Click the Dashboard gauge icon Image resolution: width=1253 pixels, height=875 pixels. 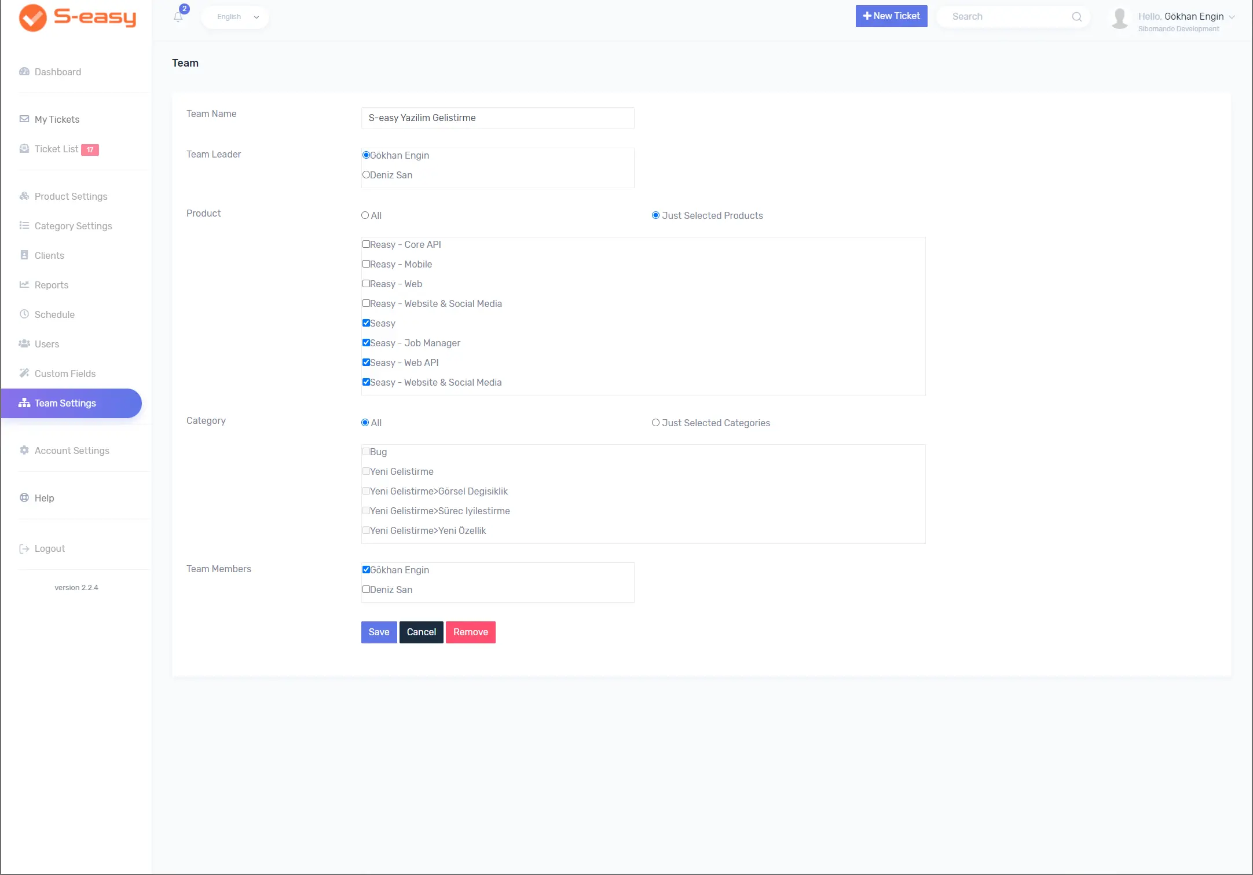[x=24, y=72]
